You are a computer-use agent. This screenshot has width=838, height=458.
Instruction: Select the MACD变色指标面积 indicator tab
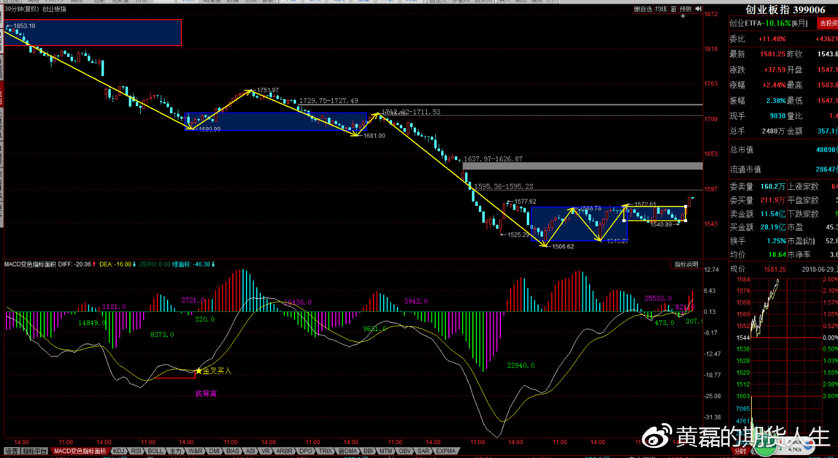80,451
